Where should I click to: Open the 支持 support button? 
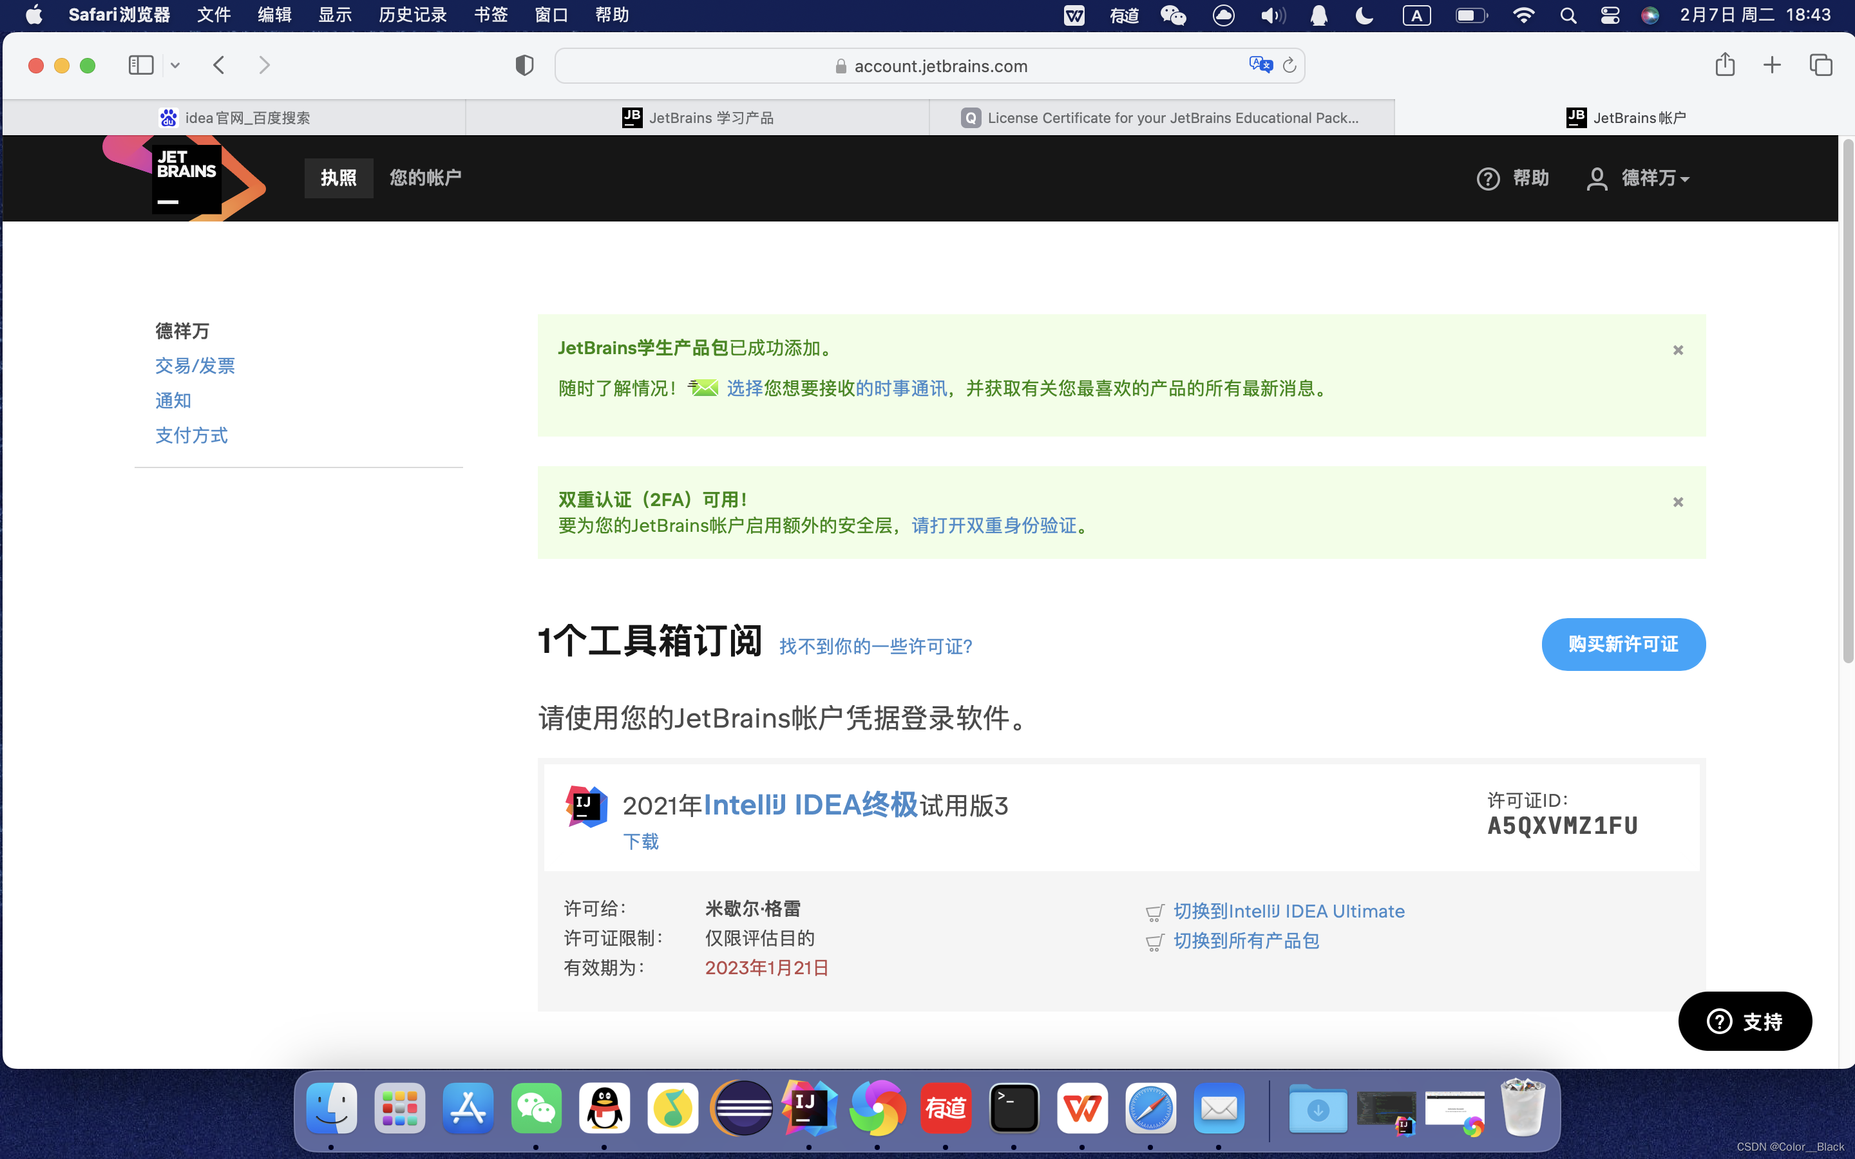click(1745, 1021)
